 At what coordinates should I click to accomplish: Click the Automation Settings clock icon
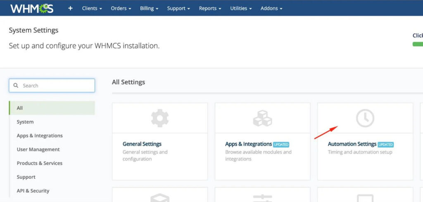365,118
